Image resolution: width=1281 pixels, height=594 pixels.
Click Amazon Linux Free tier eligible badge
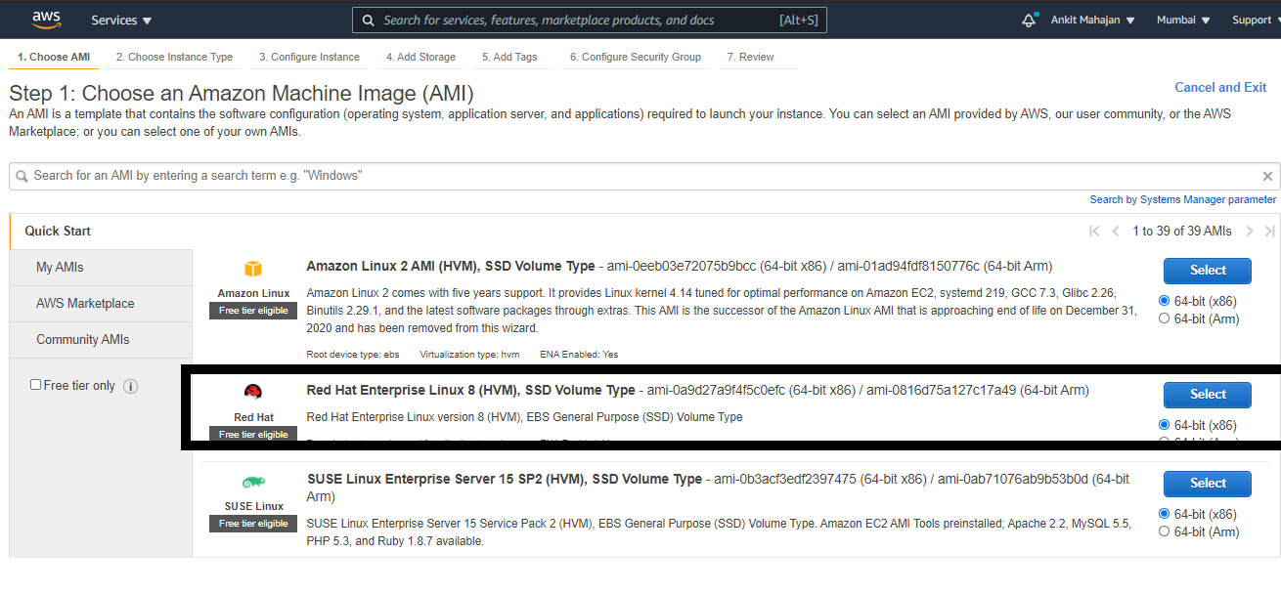click(x=253, y=311)
